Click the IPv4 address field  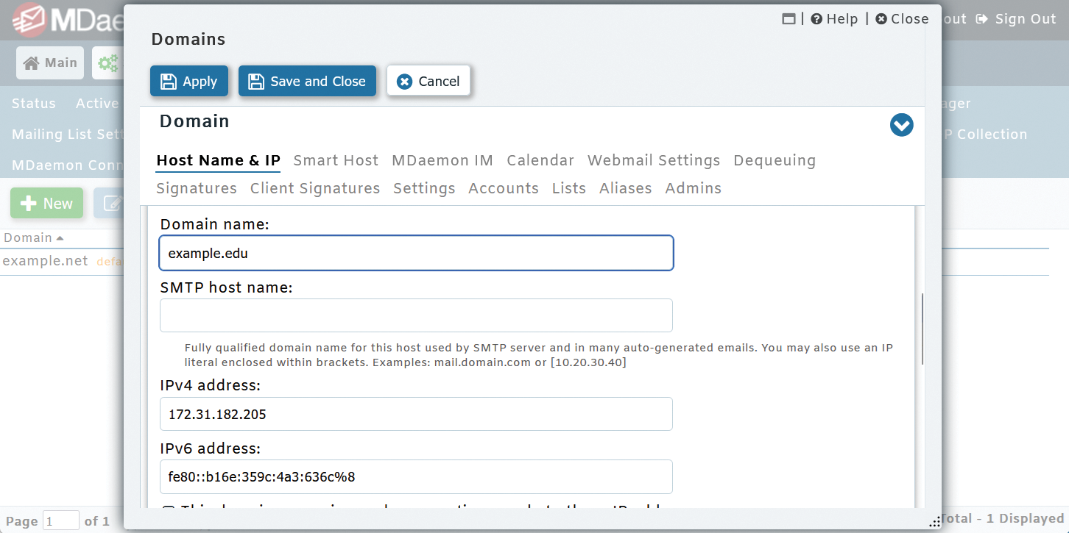(416, 414)
